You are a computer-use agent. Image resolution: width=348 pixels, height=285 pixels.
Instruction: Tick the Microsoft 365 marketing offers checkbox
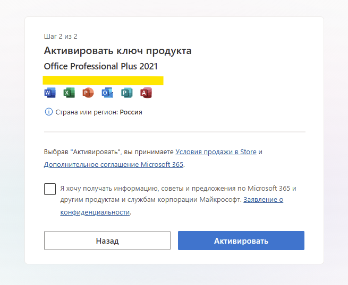[x=50, y=189]
